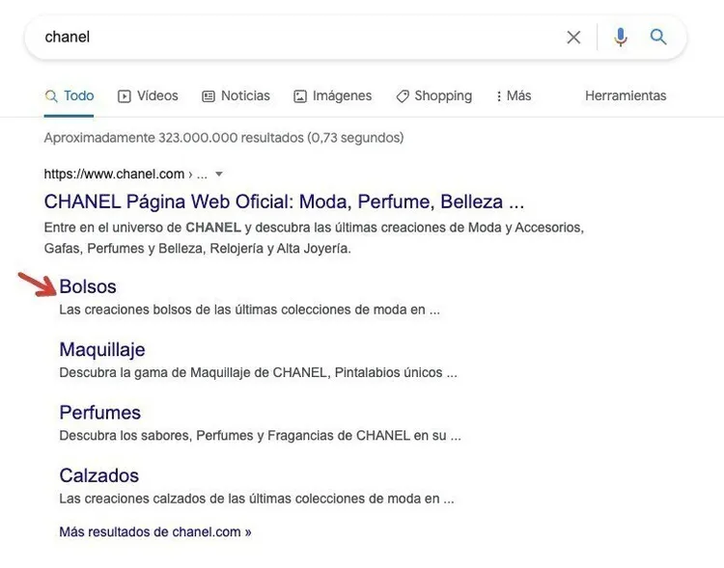Switch to the Vídeos tab
The width and height of the screenshot is (724, 568).
148,96
